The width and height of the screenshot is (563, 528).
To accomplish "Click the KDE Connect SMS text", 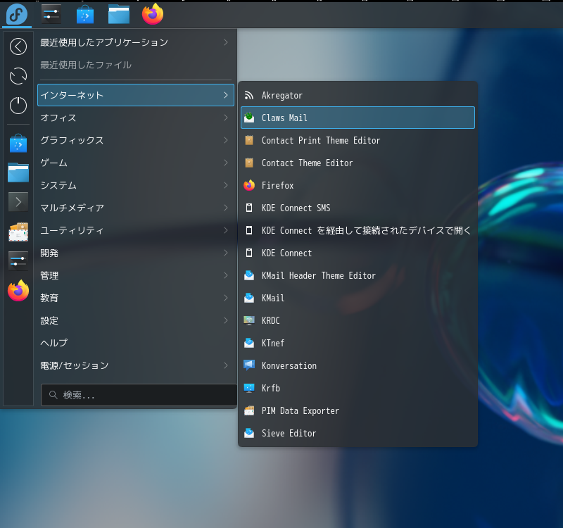I will 296,208.
